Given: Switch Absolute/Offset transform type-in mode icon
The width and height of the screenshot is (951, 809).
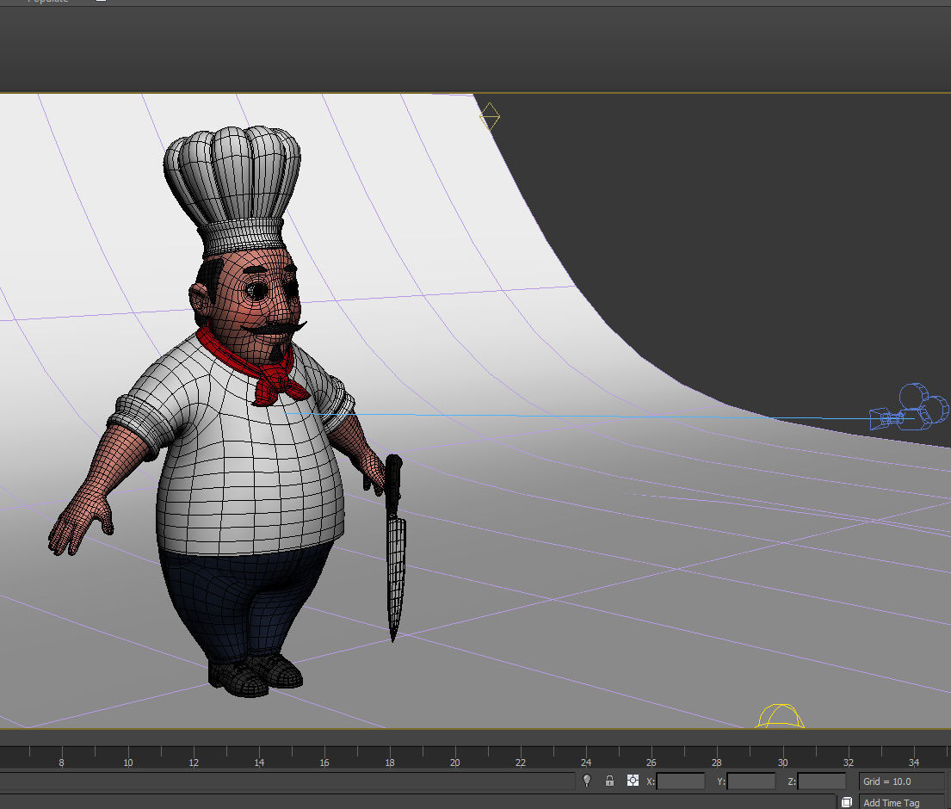Looking at the screenshot, I should pyautogui.click(x=633, y=781).
